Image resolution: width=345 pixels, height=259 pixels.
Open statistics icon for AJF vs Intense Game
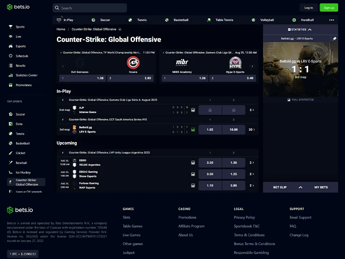(x=193, y=110)
